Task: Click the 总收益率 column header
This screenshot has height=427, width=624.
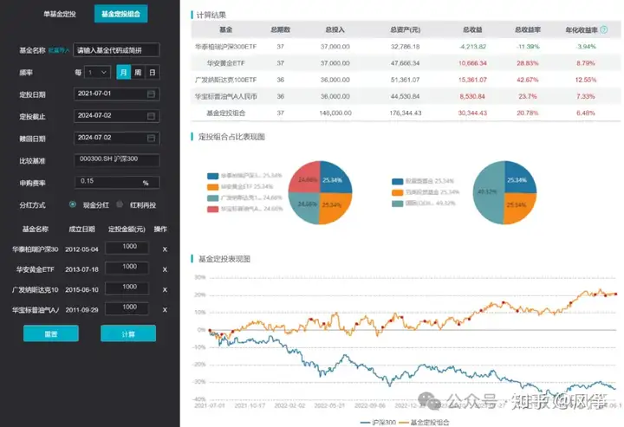Action: [527, 29]
